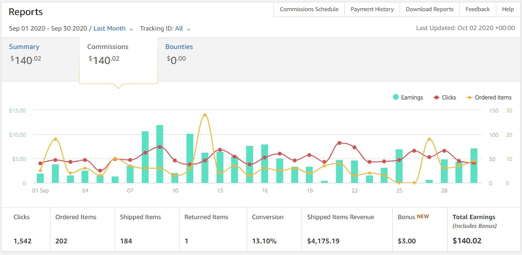Click the Shipped Items Revenue label
This screenshot has width=522, height=255.
340,217
